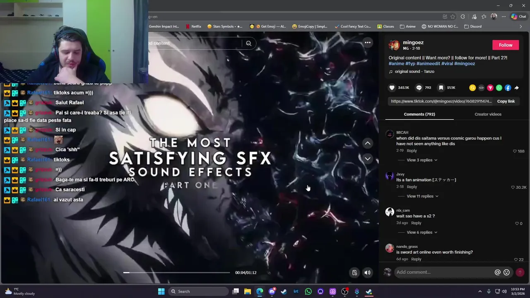Open the NO WOMAN NO C... bookmark

click(x=440, y=26)
